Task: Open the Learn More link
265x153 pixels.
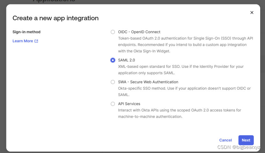Action: click(x=23, y=41)
